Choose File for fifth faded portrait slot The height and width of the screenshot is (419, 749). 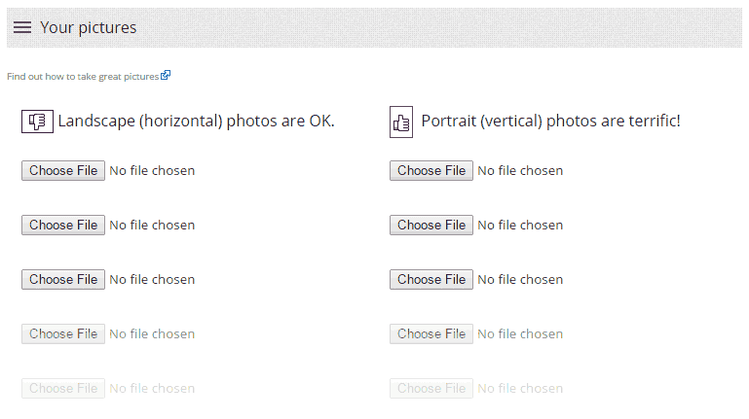click(x=431, y=389)
